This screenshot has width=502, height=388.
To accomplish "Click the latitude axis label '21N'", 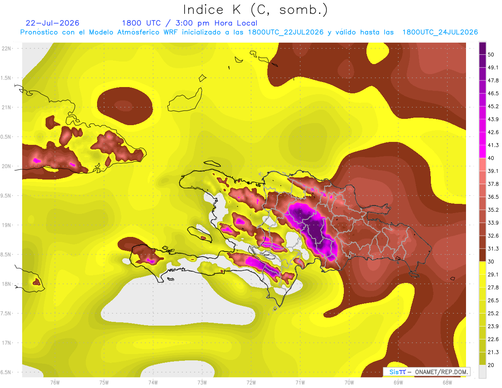I will [7, 107].
